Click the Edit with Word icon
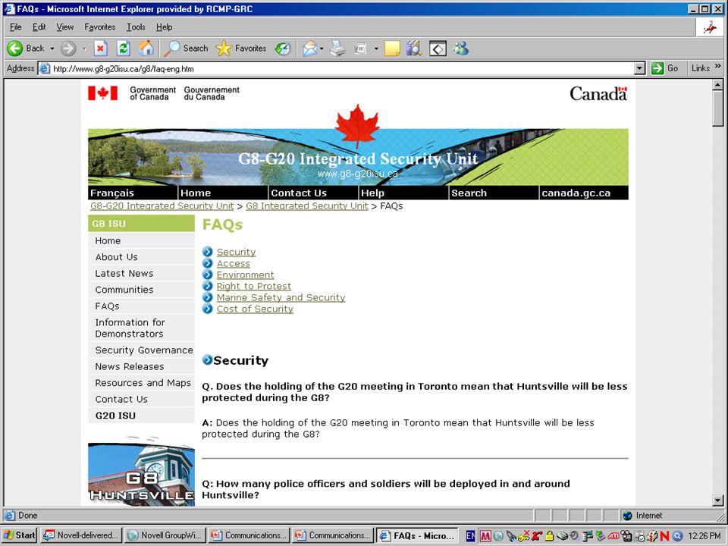This screenshot has width=728, height=546. click(x=361, y=49)
